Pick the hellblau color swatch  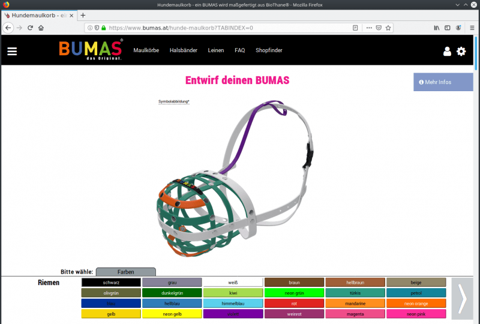pyautogui.click(x=172, y=304)
